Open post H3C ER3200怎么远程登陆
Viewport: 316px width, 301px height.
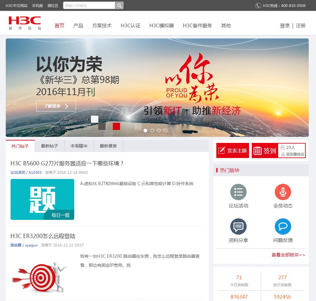(x=43, y=236)
